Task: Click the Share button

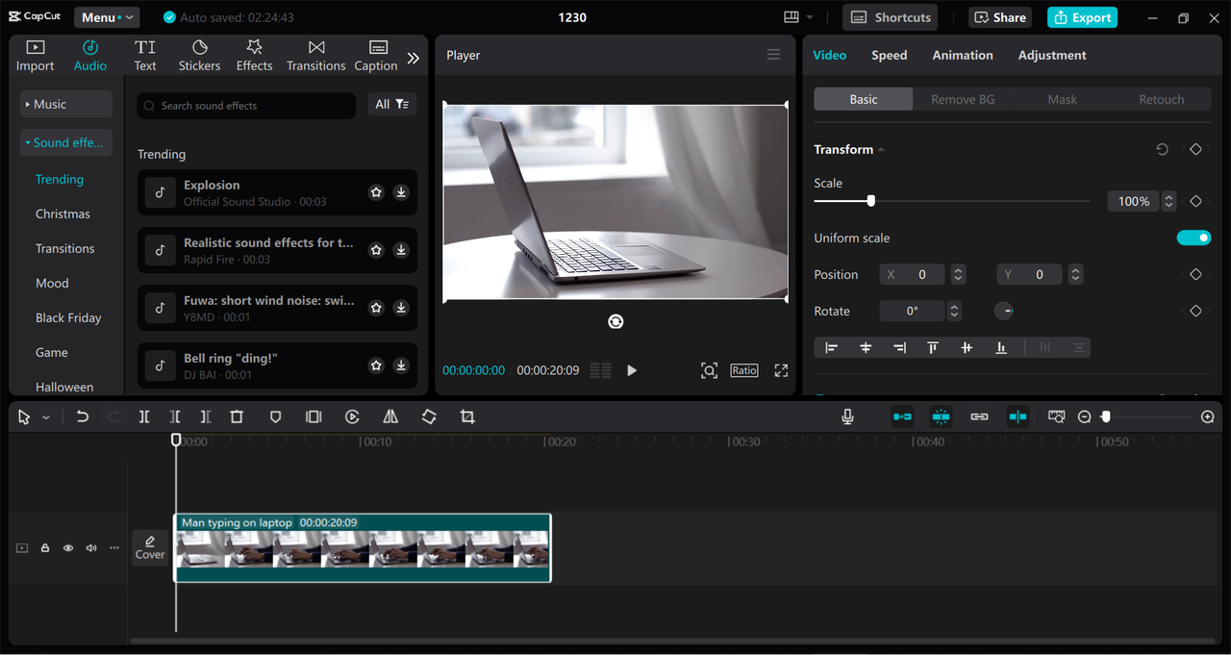Action: pos(998,17)
